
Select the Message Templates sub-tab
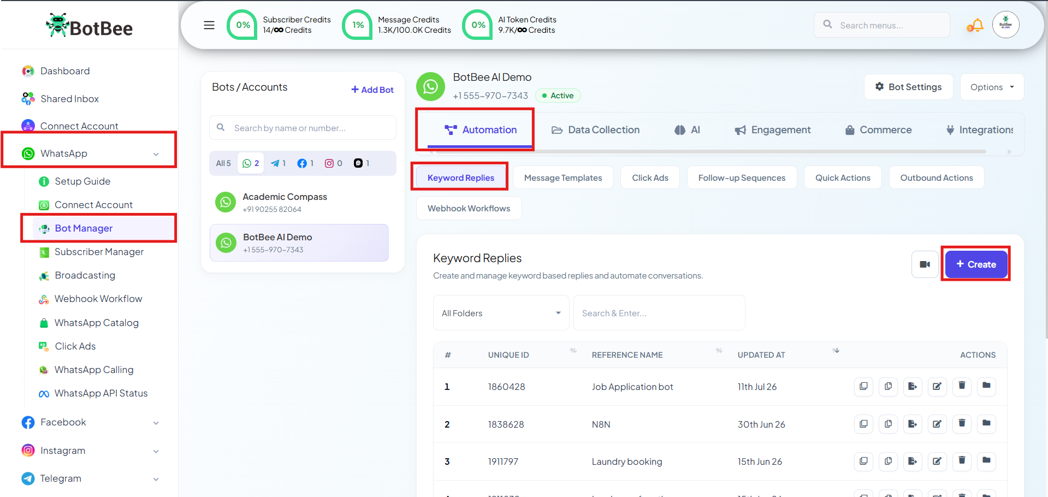tap(563, 177)
